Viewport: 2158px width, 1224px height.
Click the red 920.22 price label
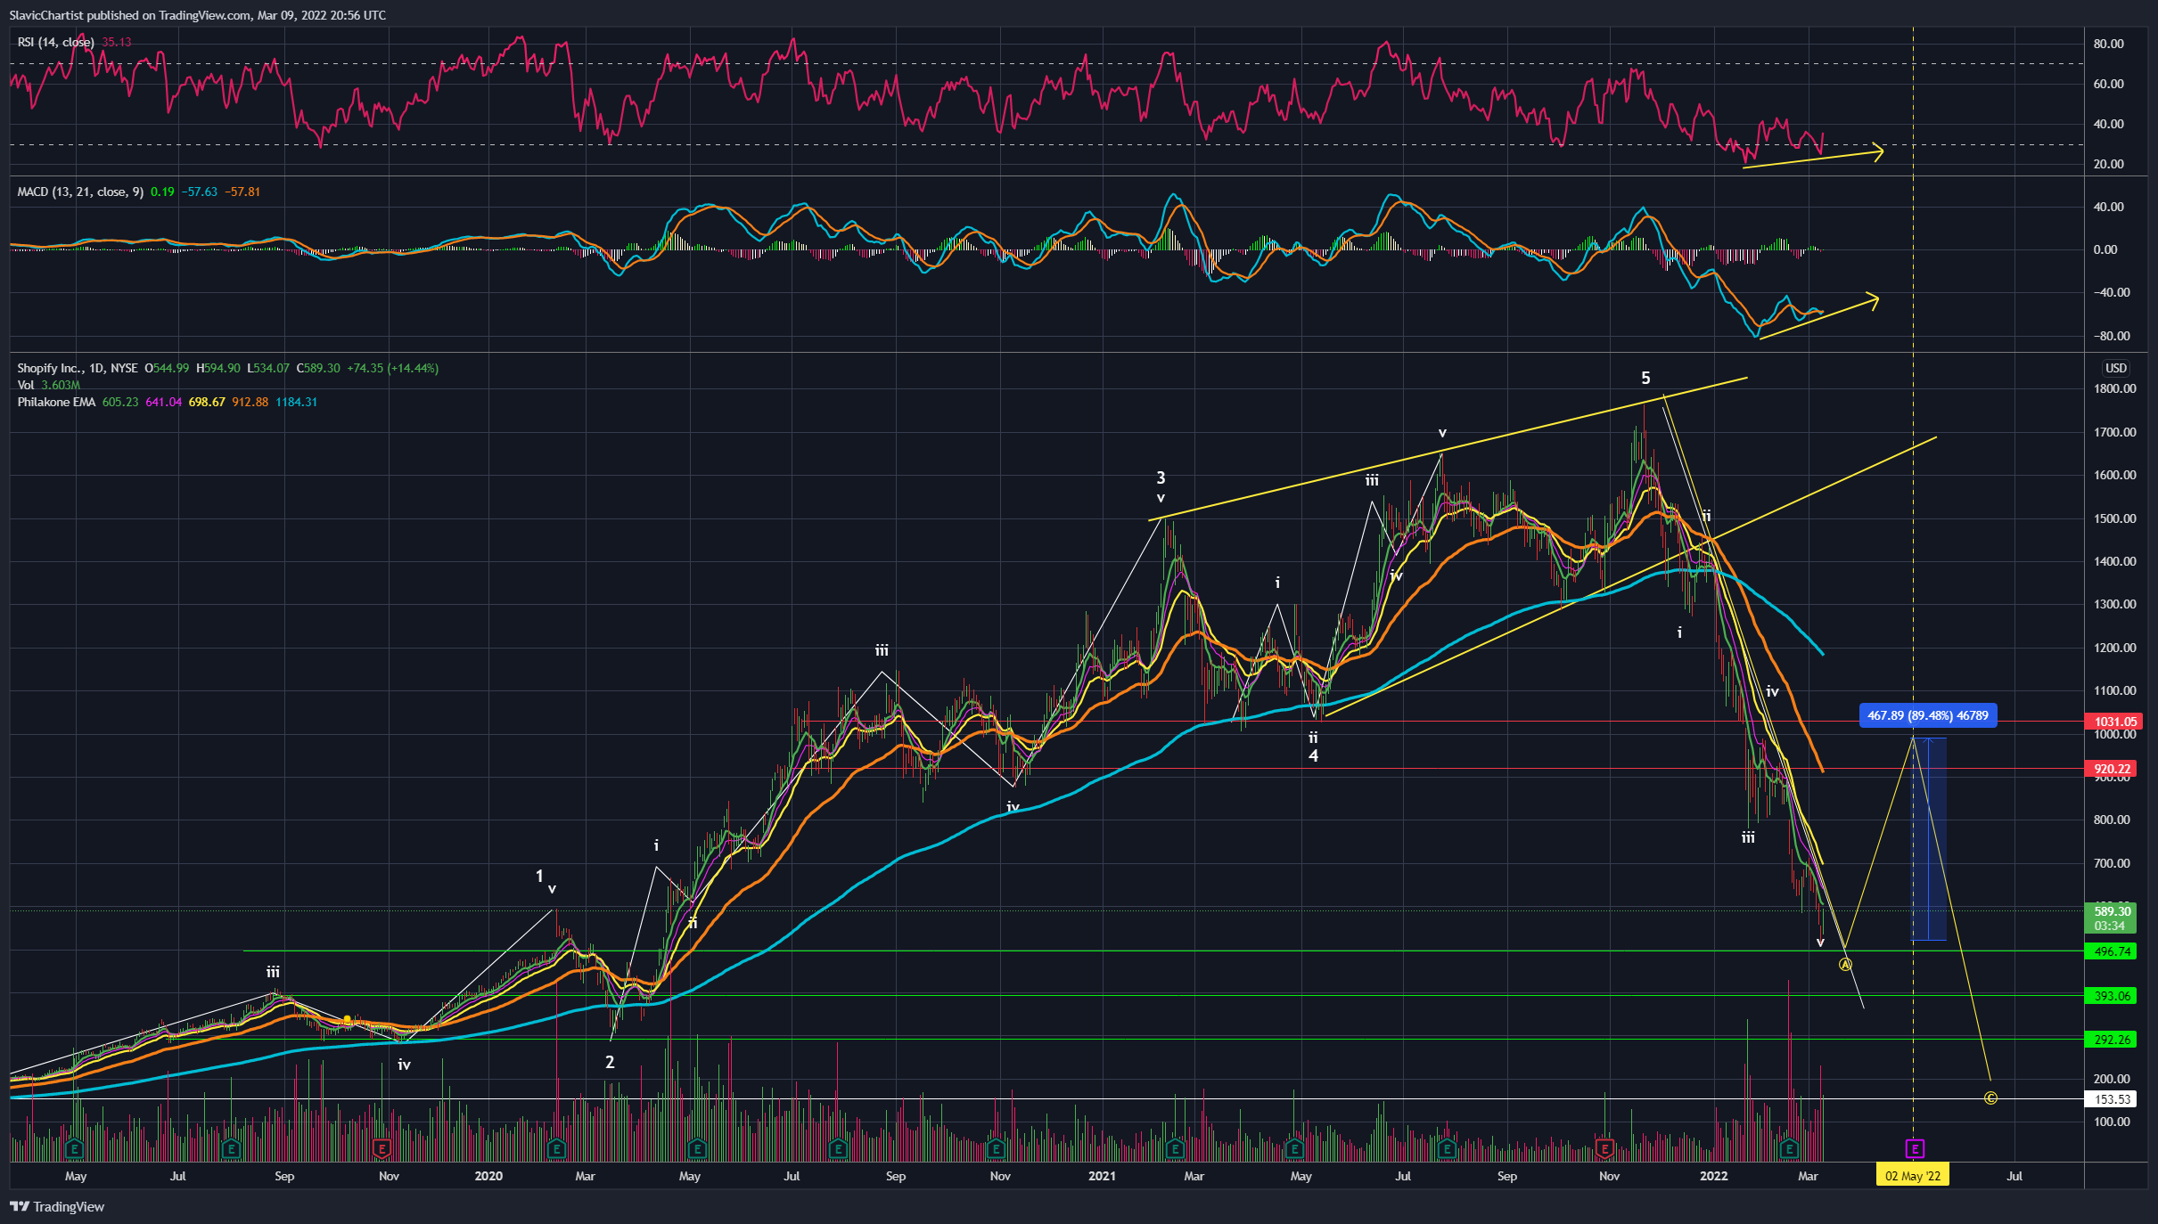(2111, 769)
